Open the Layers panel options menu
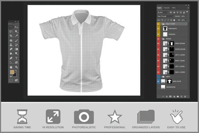The height and width of the screenshot is (133, 199). point(188,8)
